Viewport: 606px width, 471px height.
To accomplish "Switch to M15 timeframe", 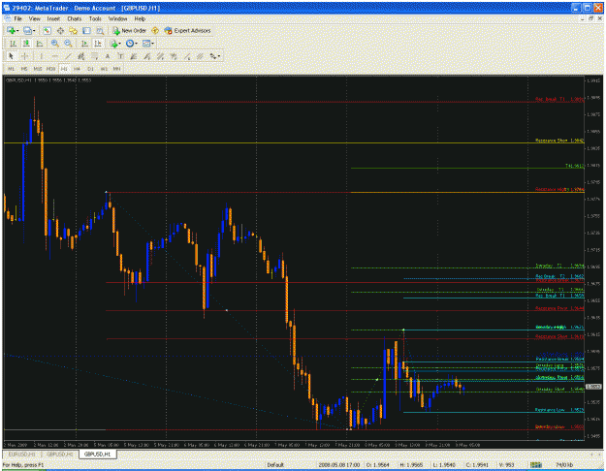I will click(x=38, y=69).
